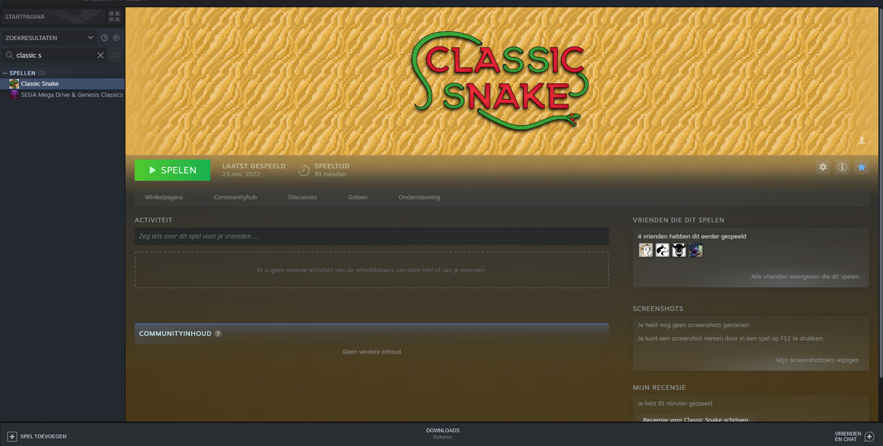Click the recent activity clock icon in sidebar
The height and width of the screenshot is (446, 883).
point(104,38)
